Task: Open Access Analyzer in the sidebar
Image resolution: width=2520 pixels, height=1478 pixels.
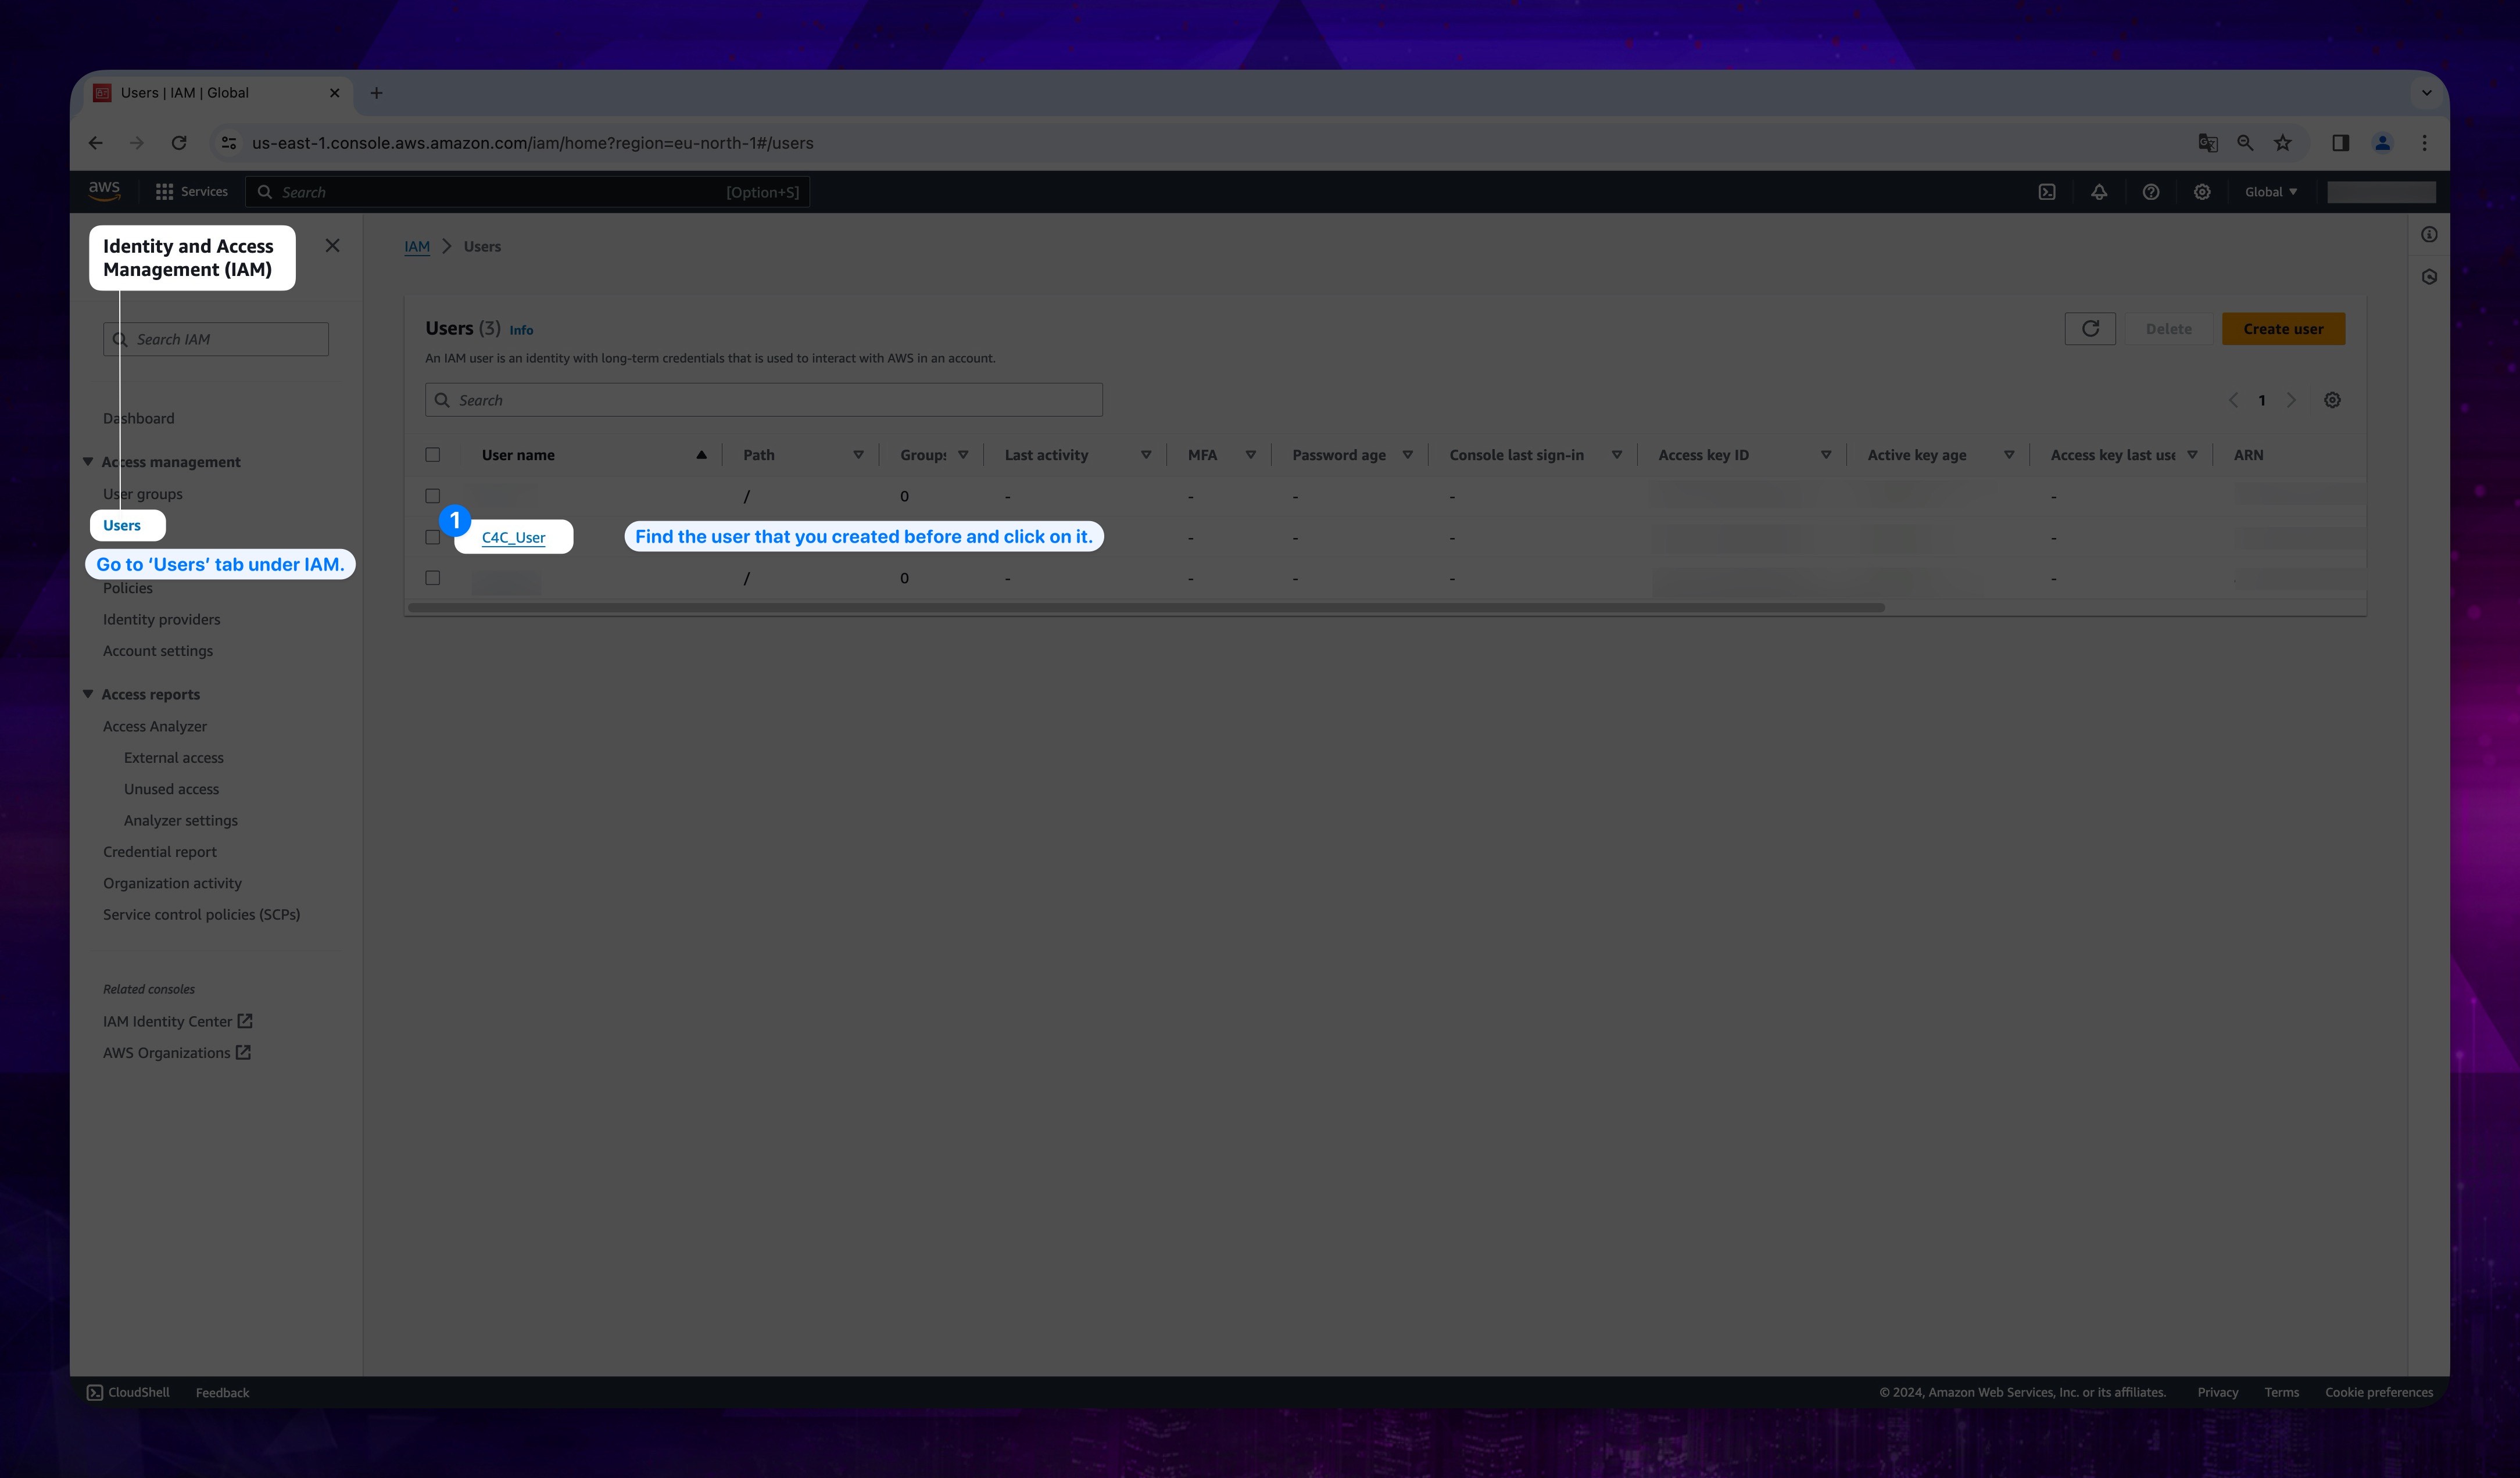Action: pyautogui.click(x=155, y=726)
